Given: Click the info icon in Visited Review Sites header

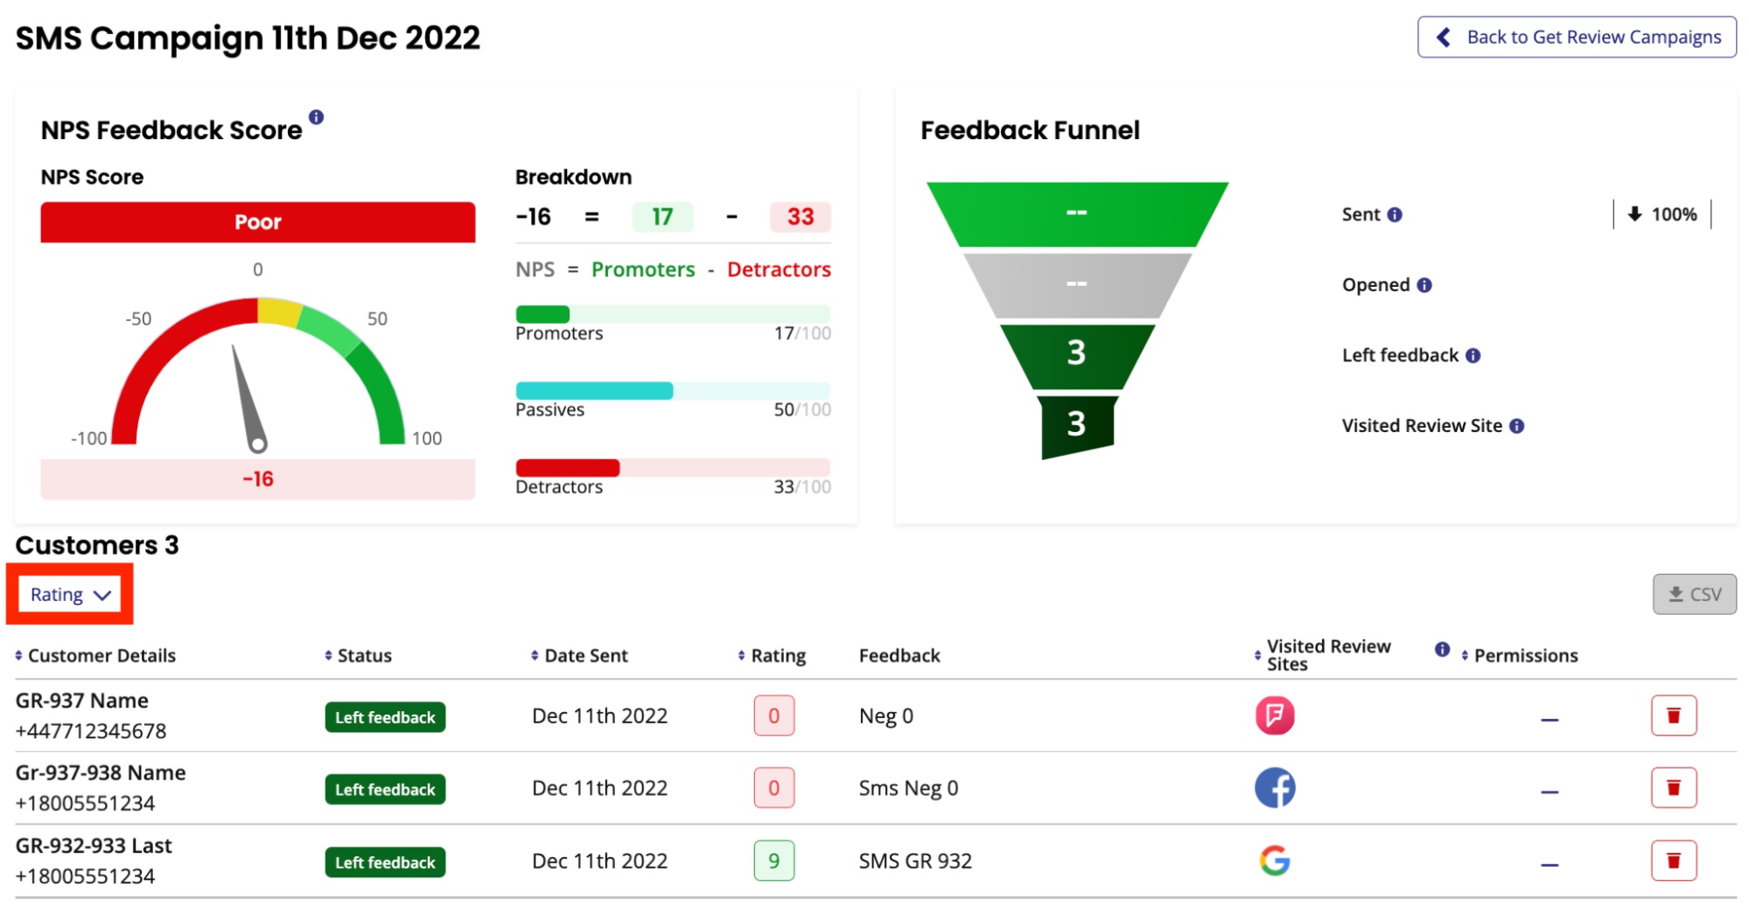Looking at the screenshot, I should [1442, 649].
